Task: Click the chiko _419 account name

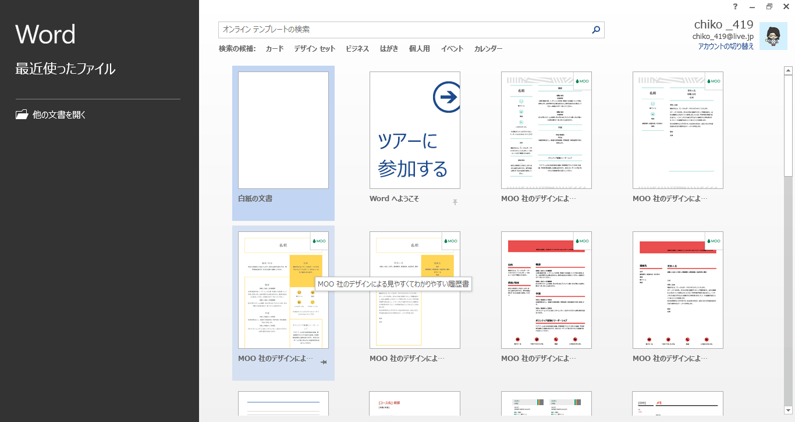Action: coord(724,24)
